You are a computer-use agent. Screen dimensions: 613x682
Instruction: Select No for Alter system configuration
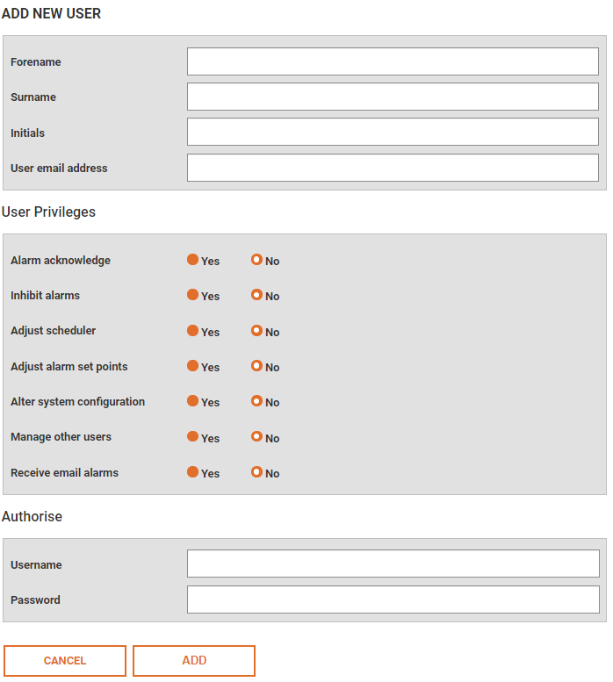point(256,401)
